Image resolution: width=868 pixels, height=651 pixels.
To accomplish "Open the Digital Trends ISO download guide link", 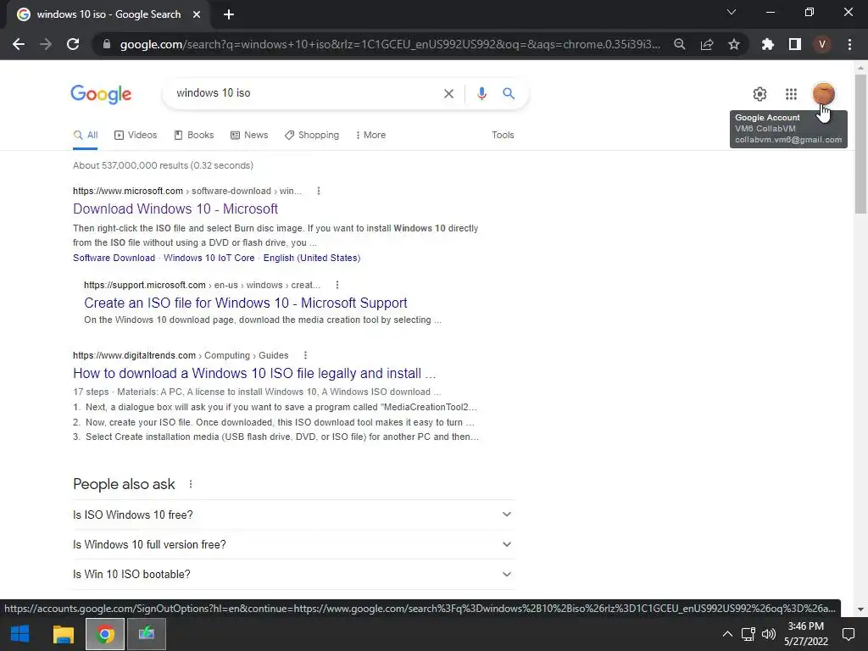I will point(254,373).
